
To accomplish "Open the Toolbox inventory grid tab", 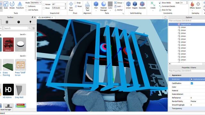I will click(x=7, y=22).
